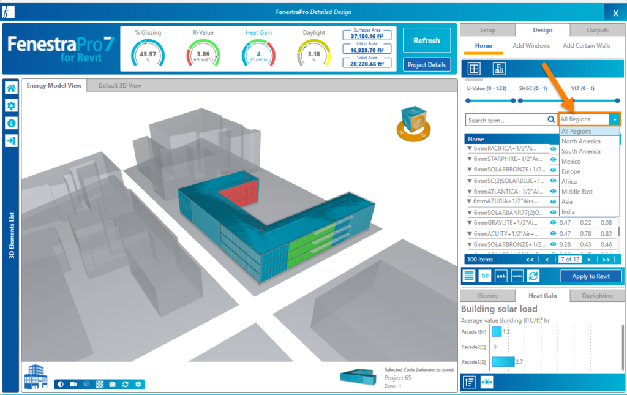Screen dimensions: 627x395
Task: Click the video camera icon in view toolbar
Action: pos(73,384)
